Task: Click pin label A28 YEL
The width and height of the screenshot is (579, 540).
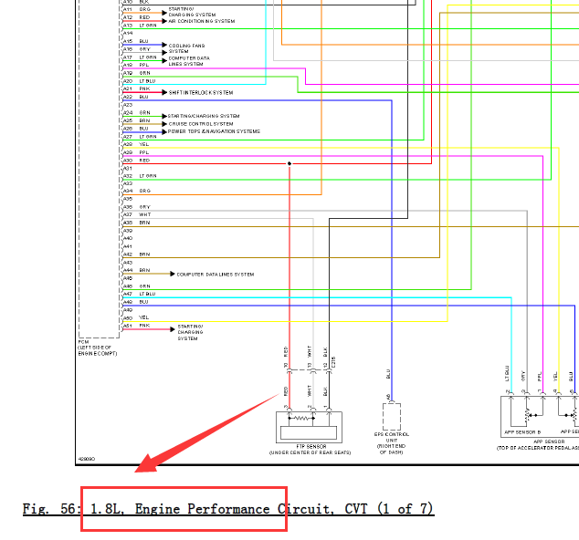Action: 136,144
